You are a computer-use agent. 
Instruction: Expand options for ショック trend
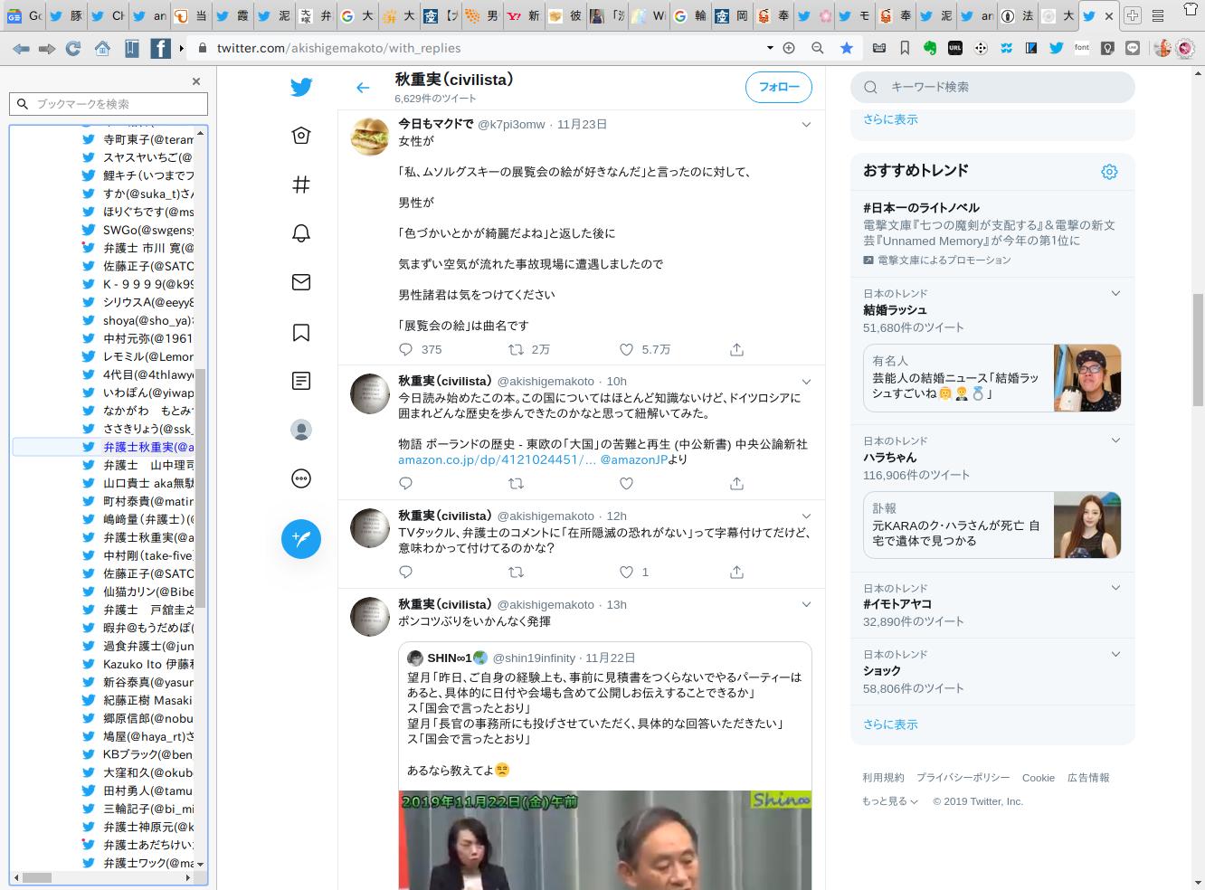pos(1115,654)
